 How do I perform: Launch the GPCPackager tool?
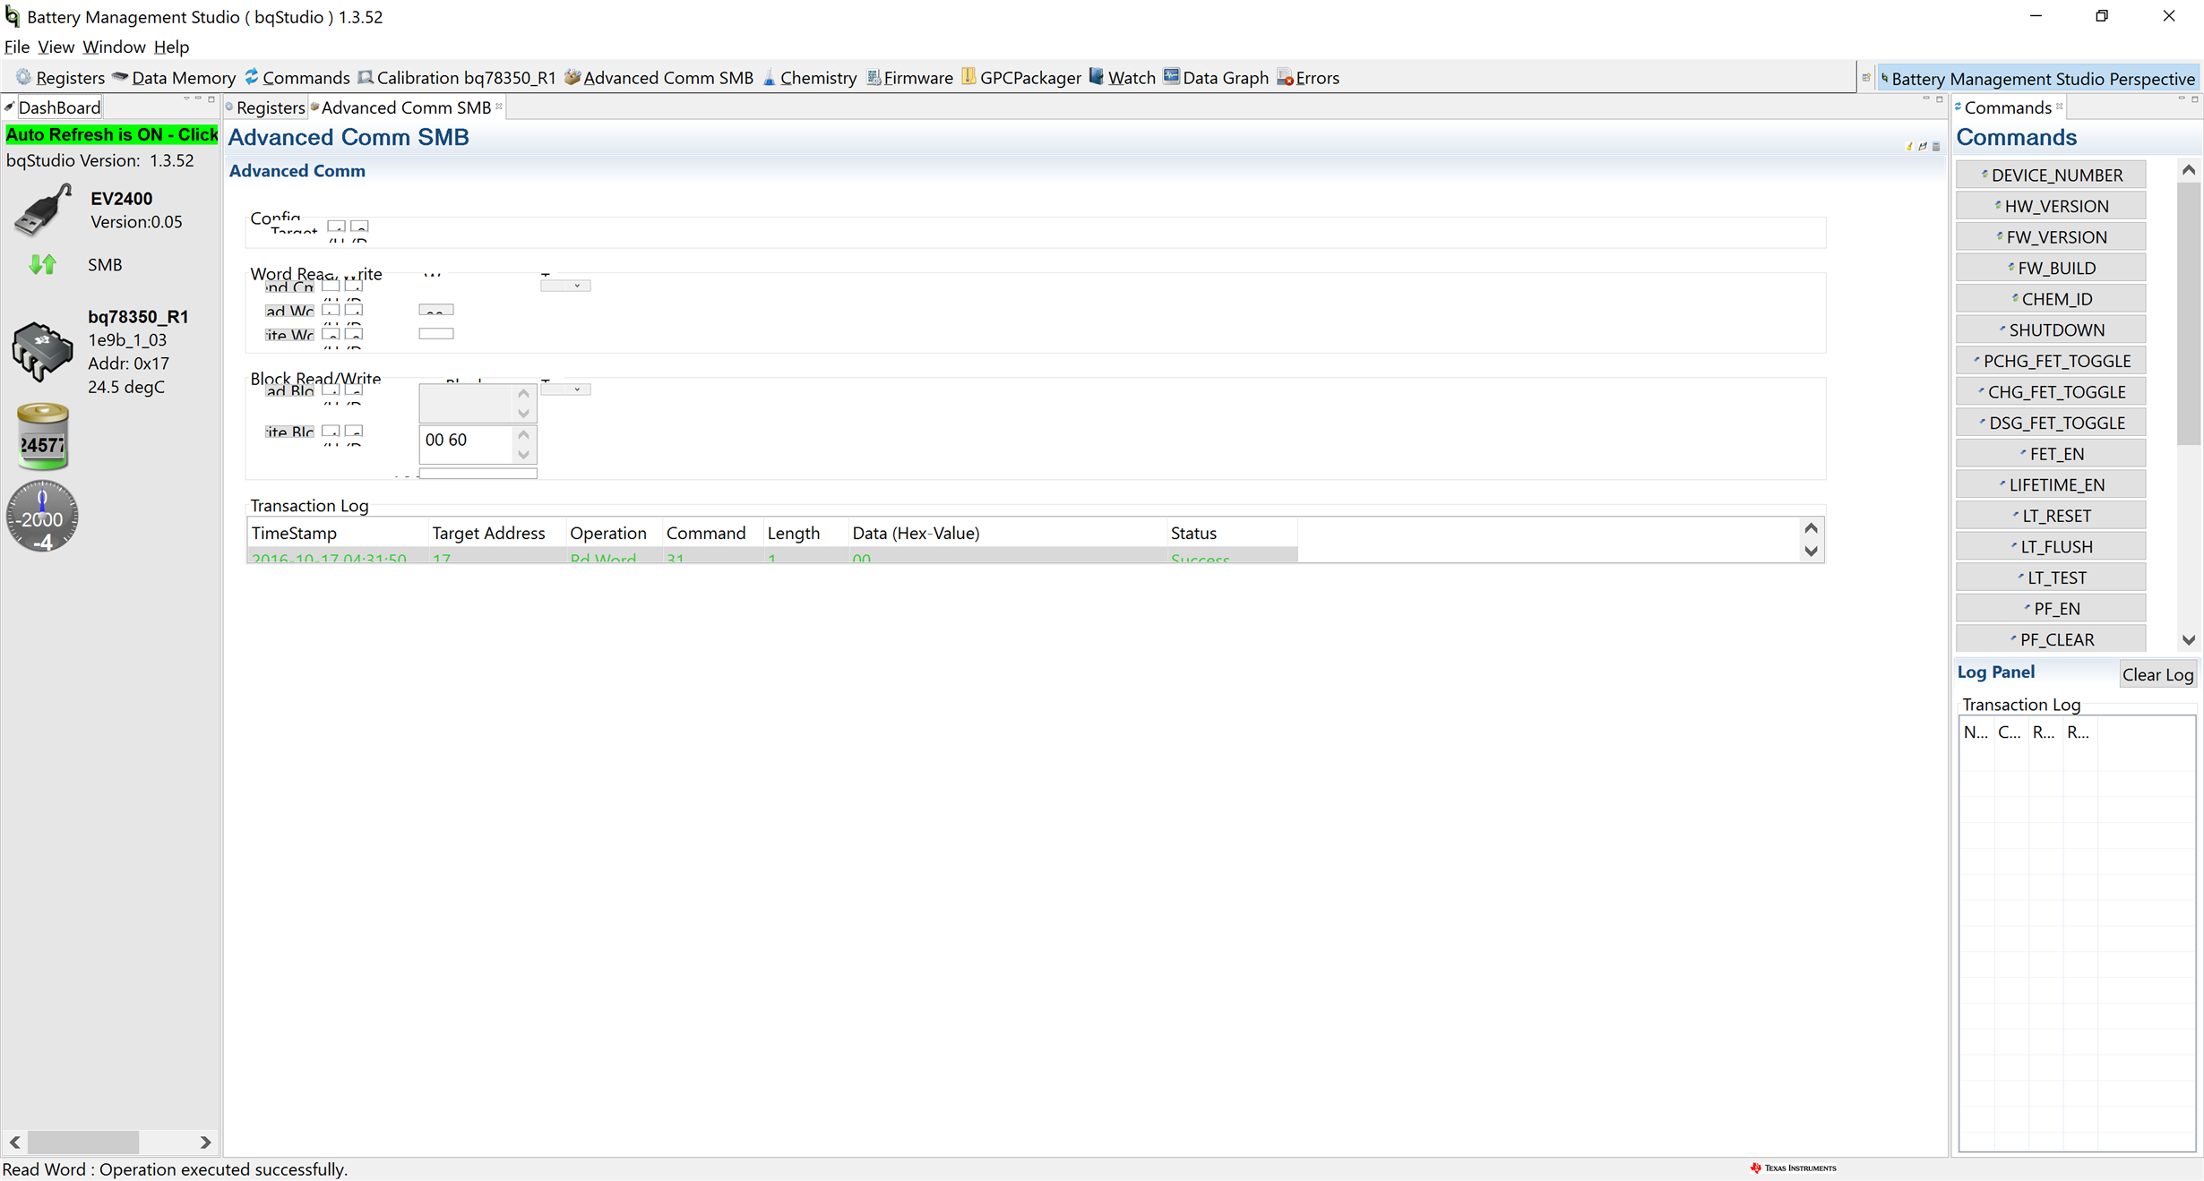pos(1021,78)
